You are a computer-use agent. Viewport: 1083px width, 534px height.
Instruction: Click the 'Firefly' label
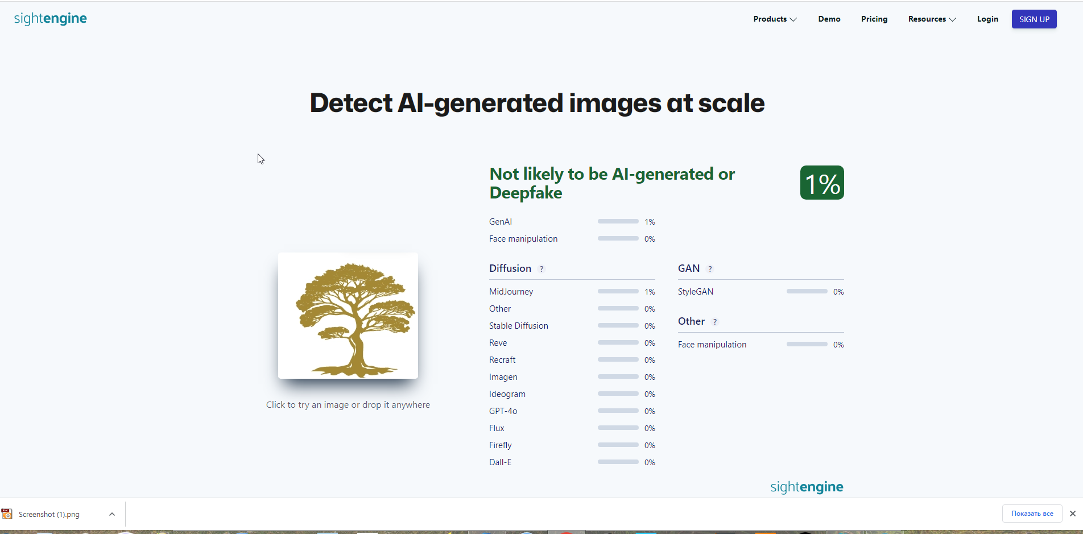click(x=501, y=445)
